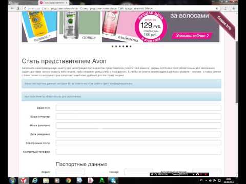Click the taskbar clock and date
The image size is (246, 184).
[x=229, y=180]
